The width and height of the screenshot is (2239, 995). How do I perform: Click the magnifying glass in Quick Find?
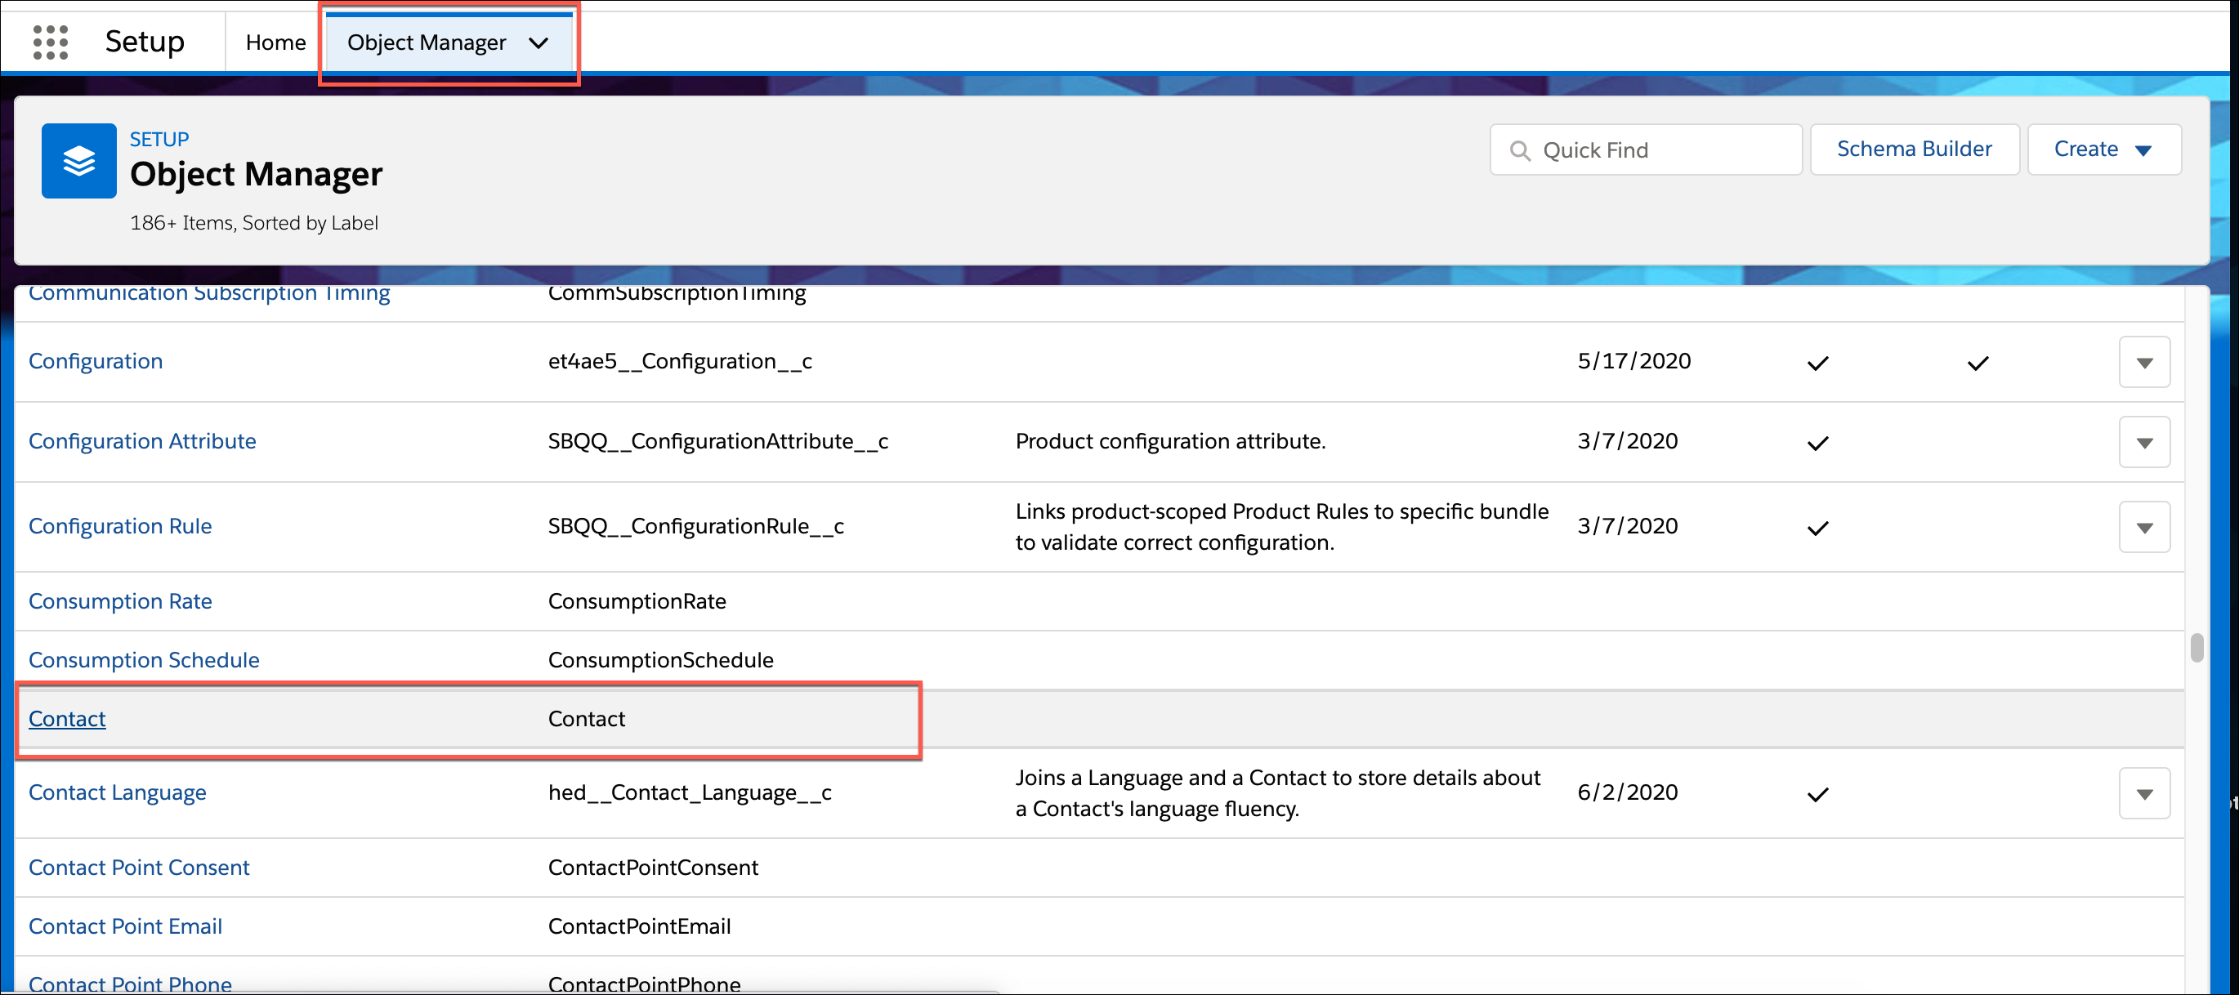1520,149
